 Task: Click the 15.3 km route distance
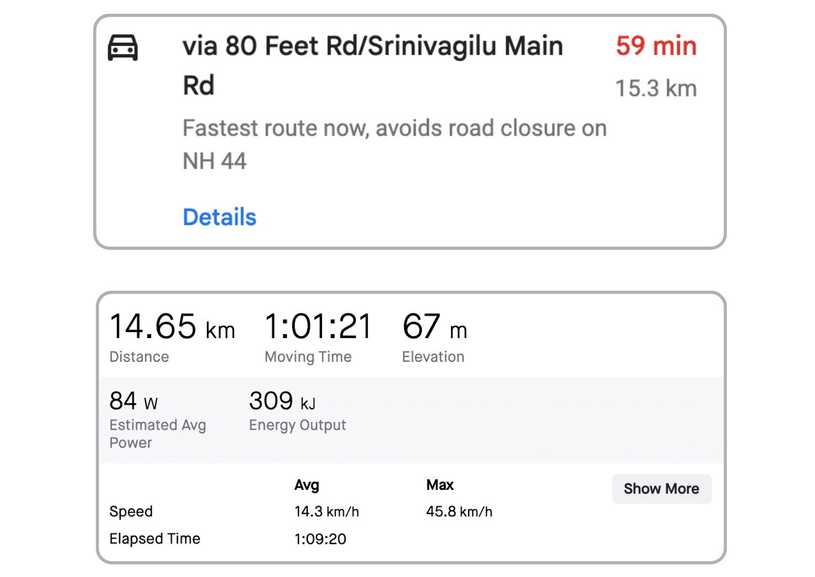(x=656, y=89)
